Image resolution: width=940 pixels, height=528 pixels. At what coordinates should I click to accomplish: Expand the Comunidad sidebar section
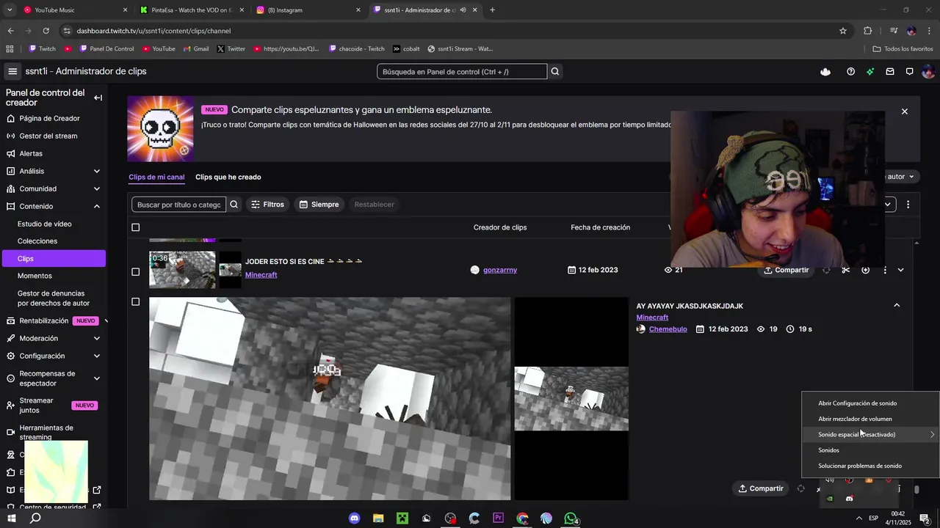coord(96,188)
